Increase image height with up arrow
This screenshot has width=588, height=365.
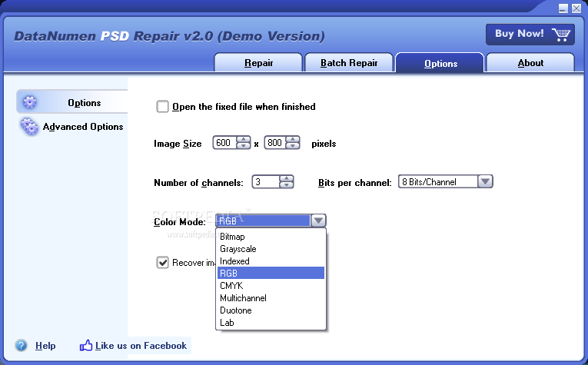coord(293,139)
